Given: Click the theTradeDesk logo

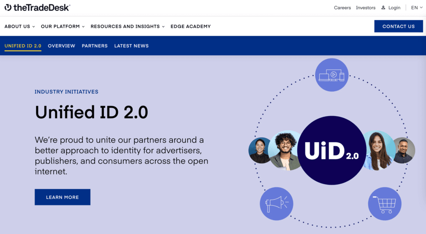Looking at the screenshot, I should 37,7.
